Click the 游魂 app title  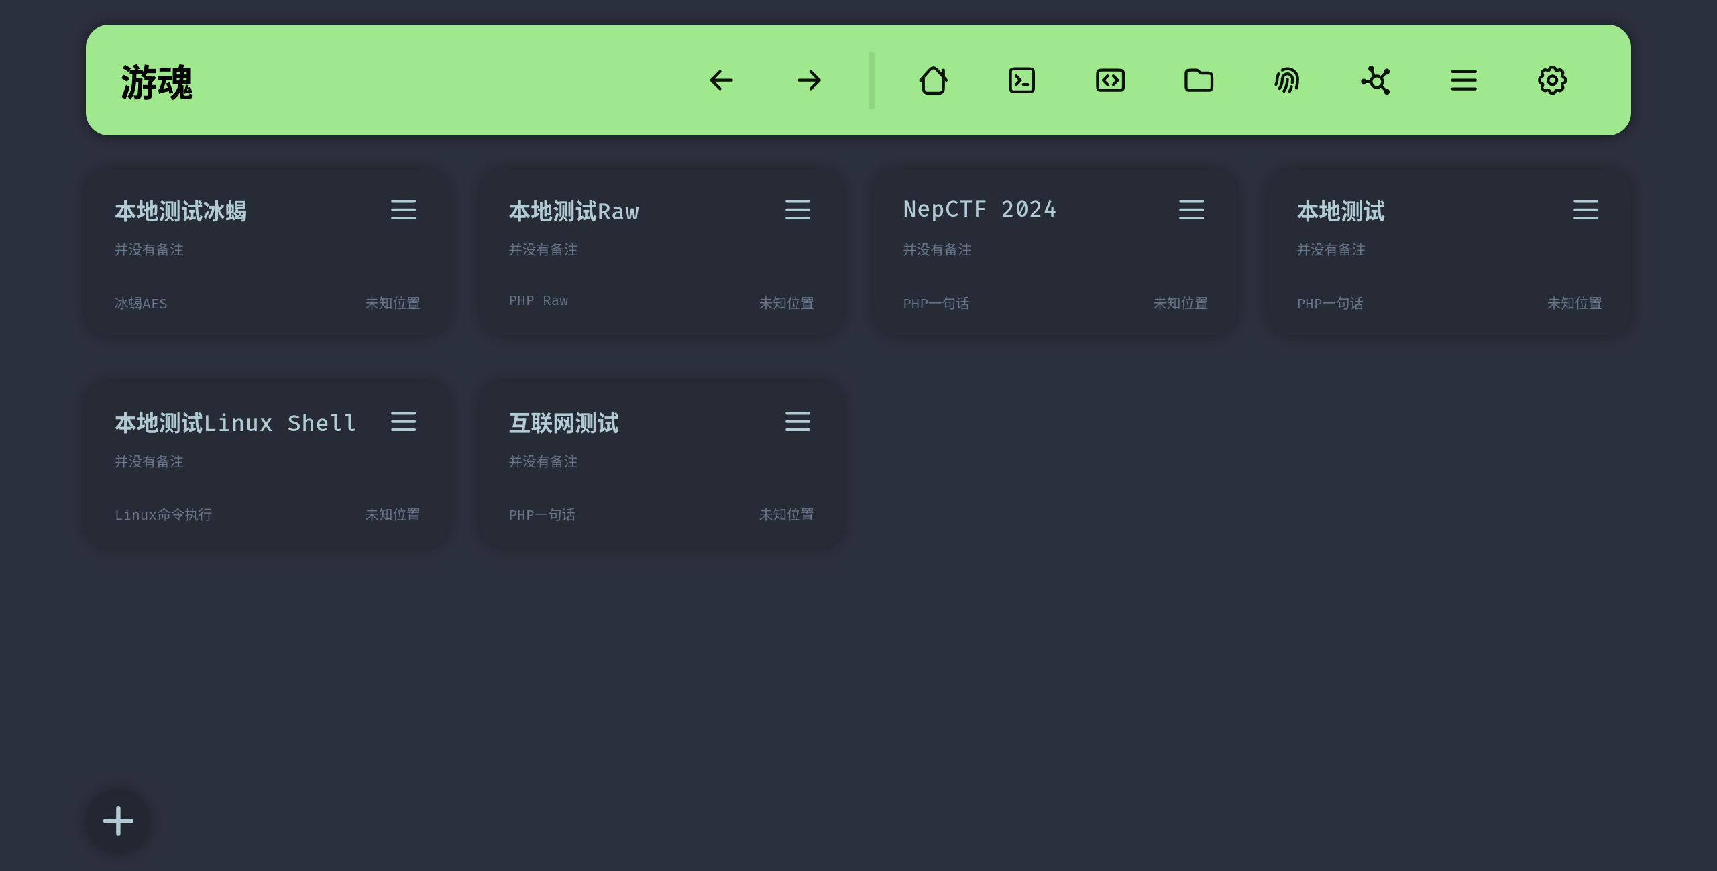(x=157, y=82)
